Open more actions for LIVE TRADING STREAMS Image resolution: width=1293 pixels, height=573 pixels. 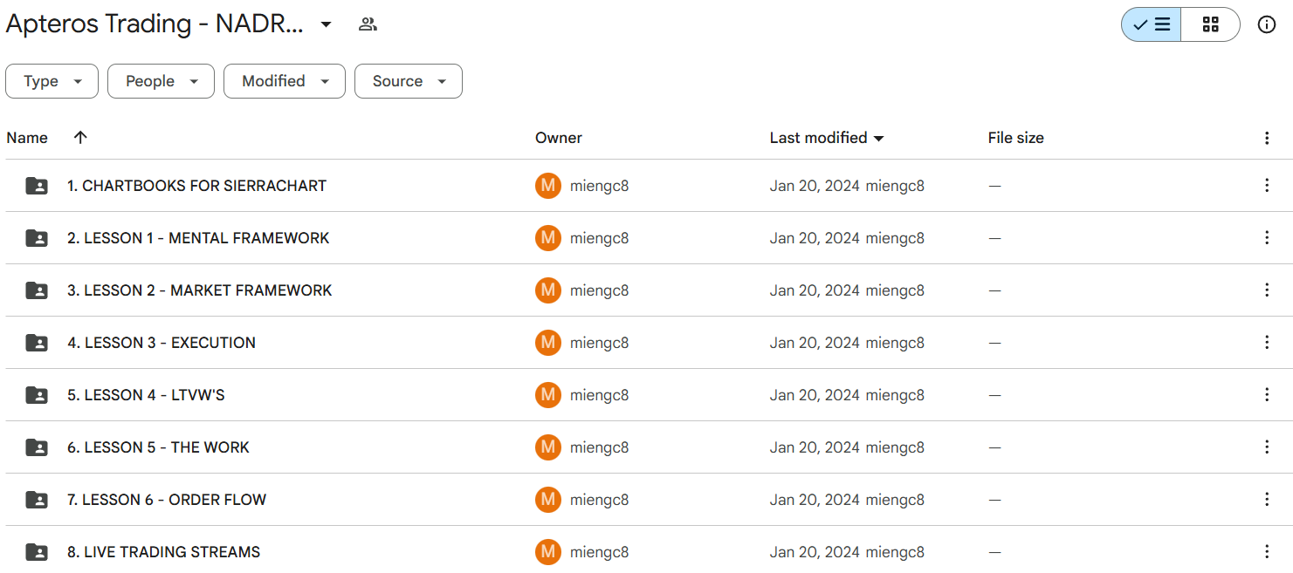[x=1266, y=552]
